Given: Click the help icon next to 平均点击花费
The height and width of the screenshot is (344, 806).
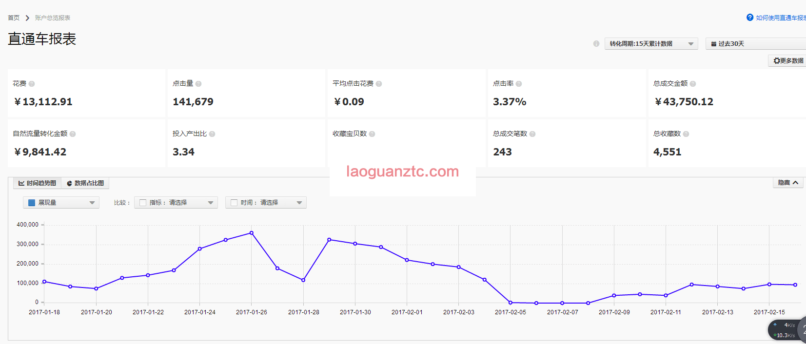Looking at the screenshot, I should [x=379, y=84].
